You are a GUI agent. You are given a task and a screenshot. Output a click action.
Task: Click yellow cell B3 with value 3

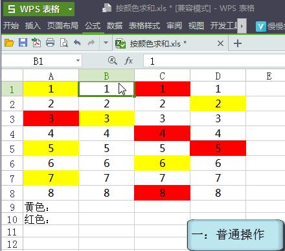point(106,118)
